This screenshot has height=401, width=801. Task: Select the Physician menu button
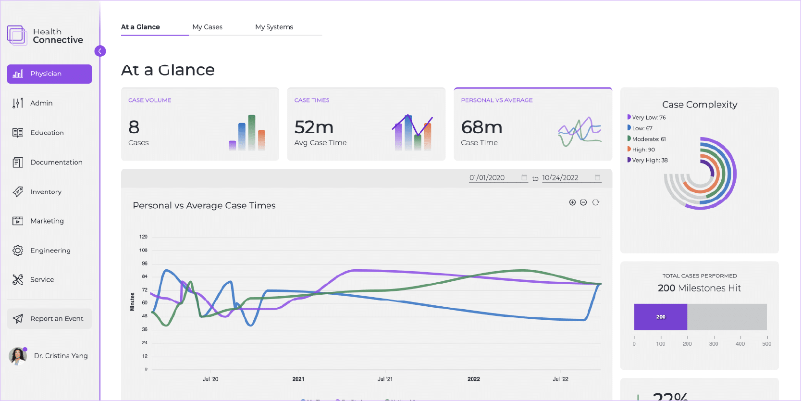[49, 74]
